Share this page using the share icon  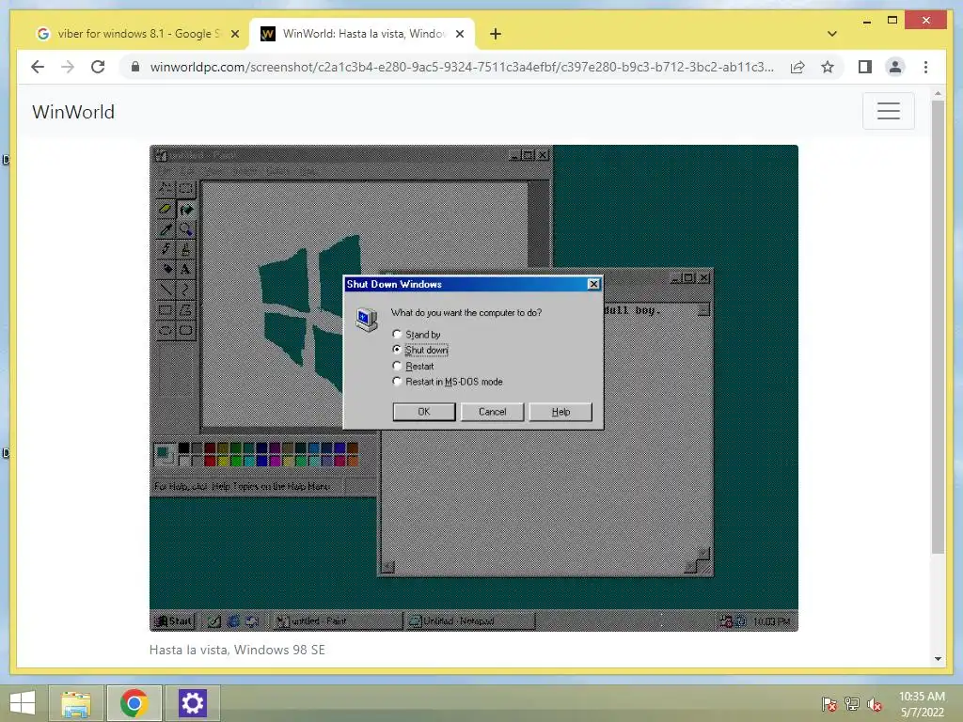pyautogui.click(x=797, y=67)
